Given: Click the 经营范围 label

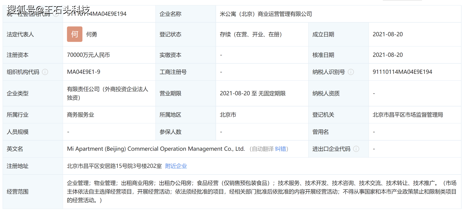Looking at the screenshot, I should [x=18, y=192].
